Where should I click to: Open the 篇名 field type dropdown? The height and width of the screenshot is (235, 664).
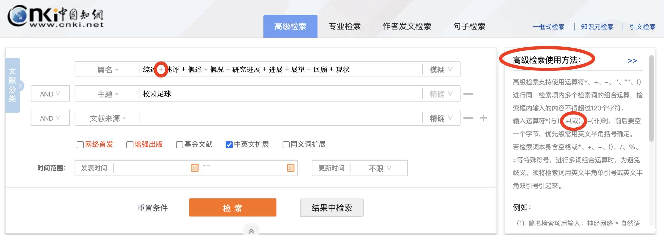click(x=107, y=70)
